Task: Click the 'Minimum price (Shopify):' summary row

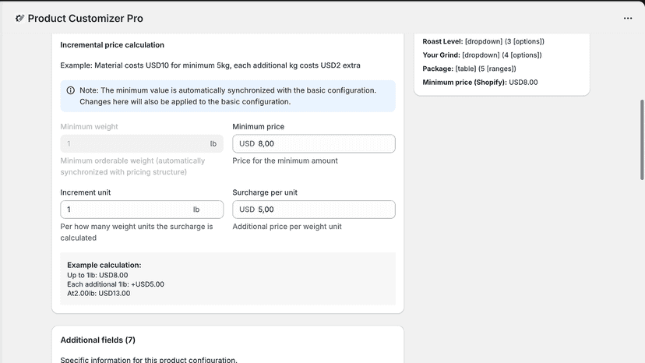Action: point(480,82)
